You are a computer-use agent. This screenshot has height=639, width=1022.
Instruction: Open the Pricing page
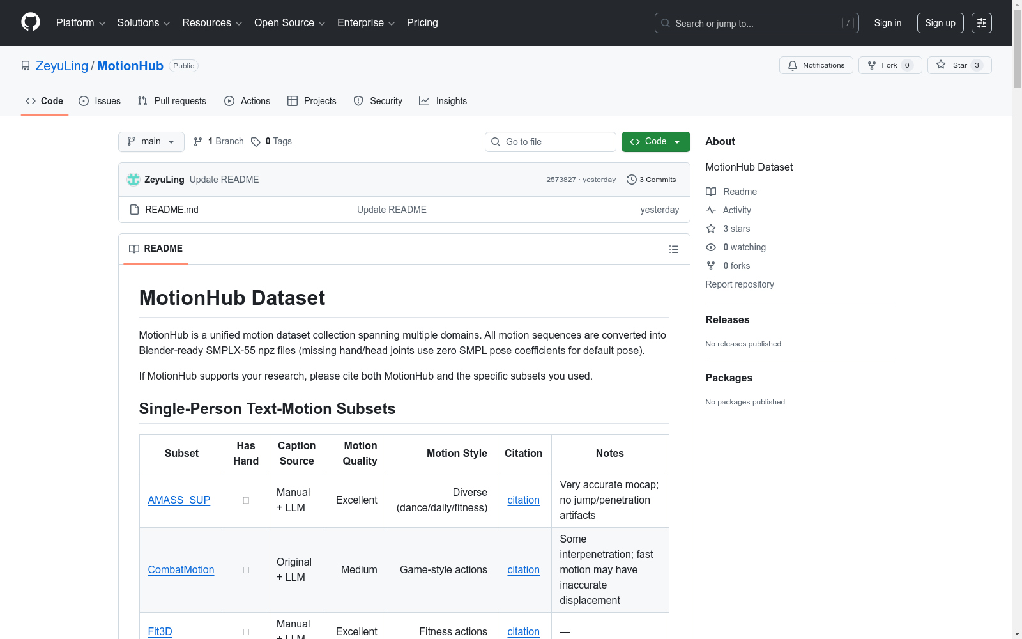(x=422, y=23)
